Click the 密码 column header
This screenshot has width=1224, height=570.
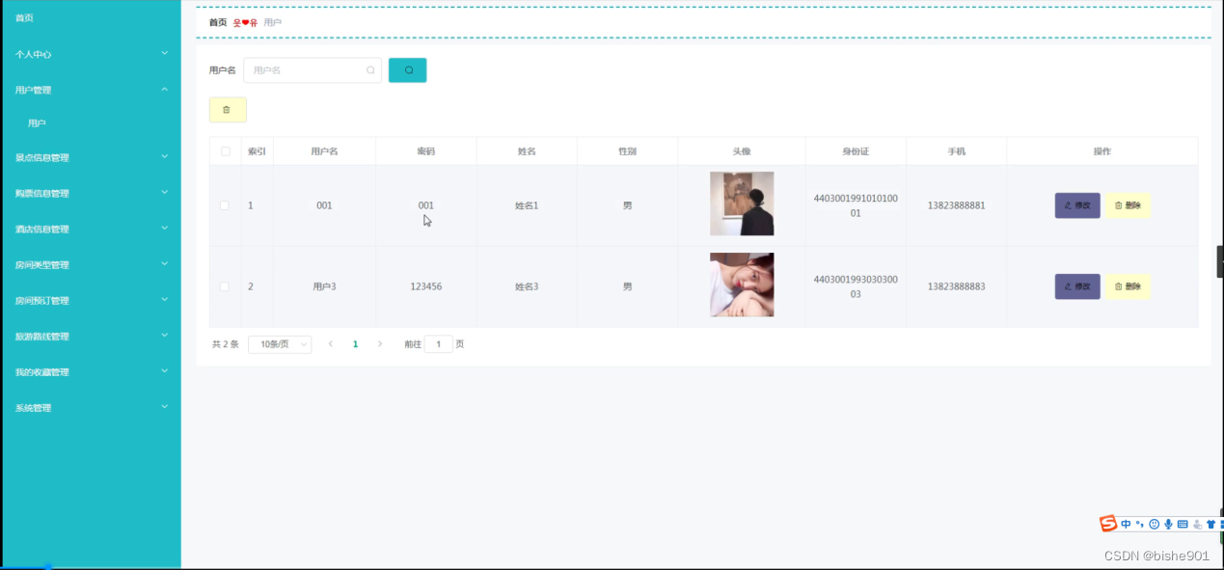click(x=425, y=151)
